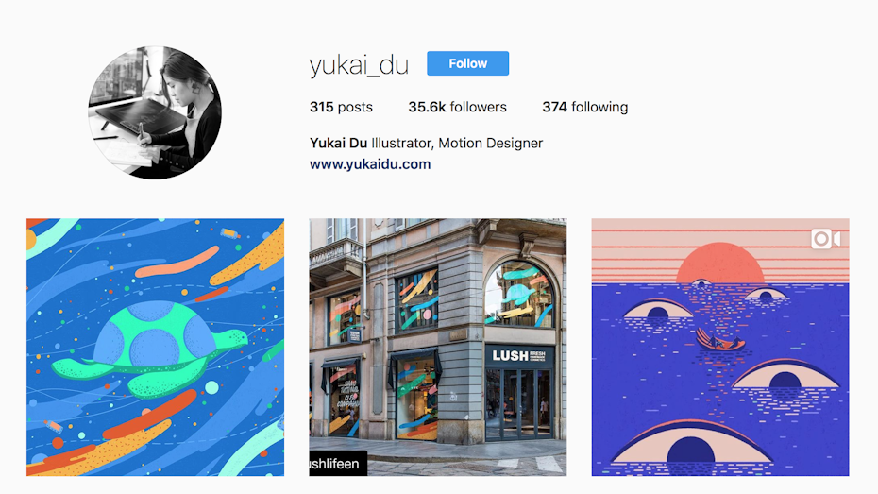The height and width of the screenshot is (494, 878).
Task: Open yukai_du's circular profile picture
Action: click(x=155, y=112)
